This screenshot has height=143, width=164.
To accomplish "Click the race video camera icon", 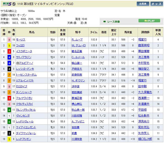I will click(x=105, y=22).
